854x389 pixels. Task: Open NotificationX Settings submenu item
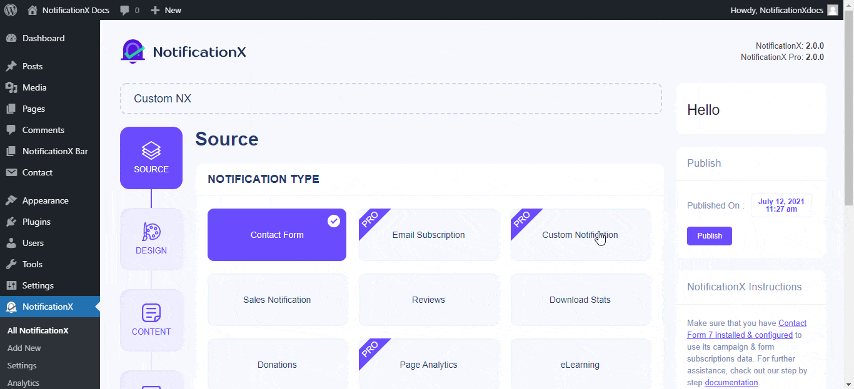pos(22,365)
